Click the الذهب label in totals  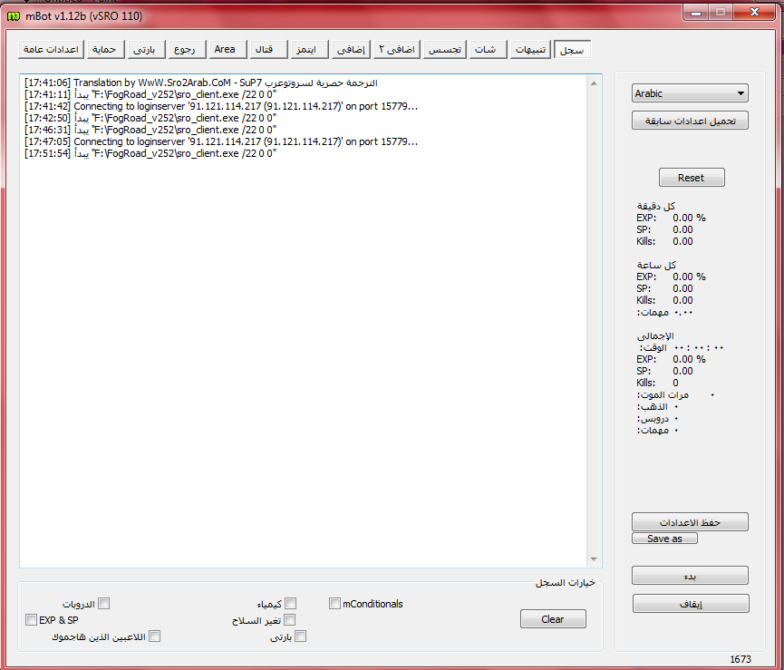(x=652, y=407)
